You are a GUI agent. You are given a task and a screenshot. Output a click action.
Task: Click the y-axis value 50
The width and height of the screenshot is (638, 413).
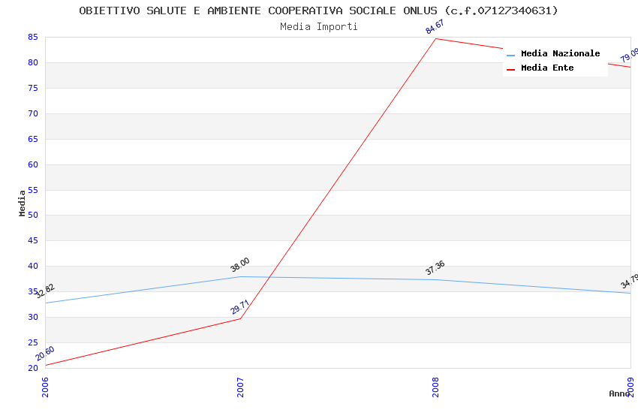click(33, 215)
